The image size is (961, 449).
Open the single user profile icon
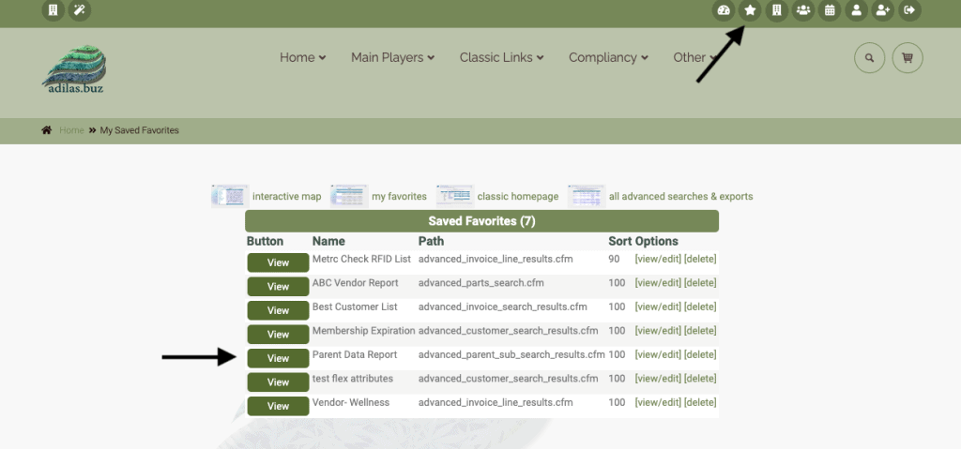point(856,10)
